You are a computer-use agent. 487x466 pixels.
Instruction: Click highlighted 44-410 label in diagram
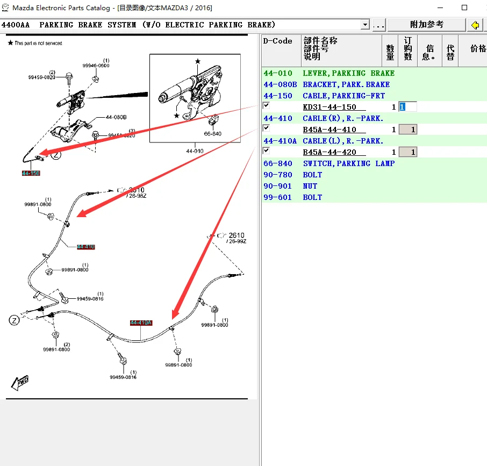(x=85, y=247)
